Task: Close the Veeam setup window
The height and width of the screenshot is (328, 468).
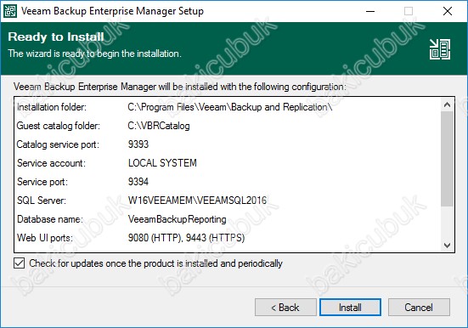Action: click(x=448, y=11)
